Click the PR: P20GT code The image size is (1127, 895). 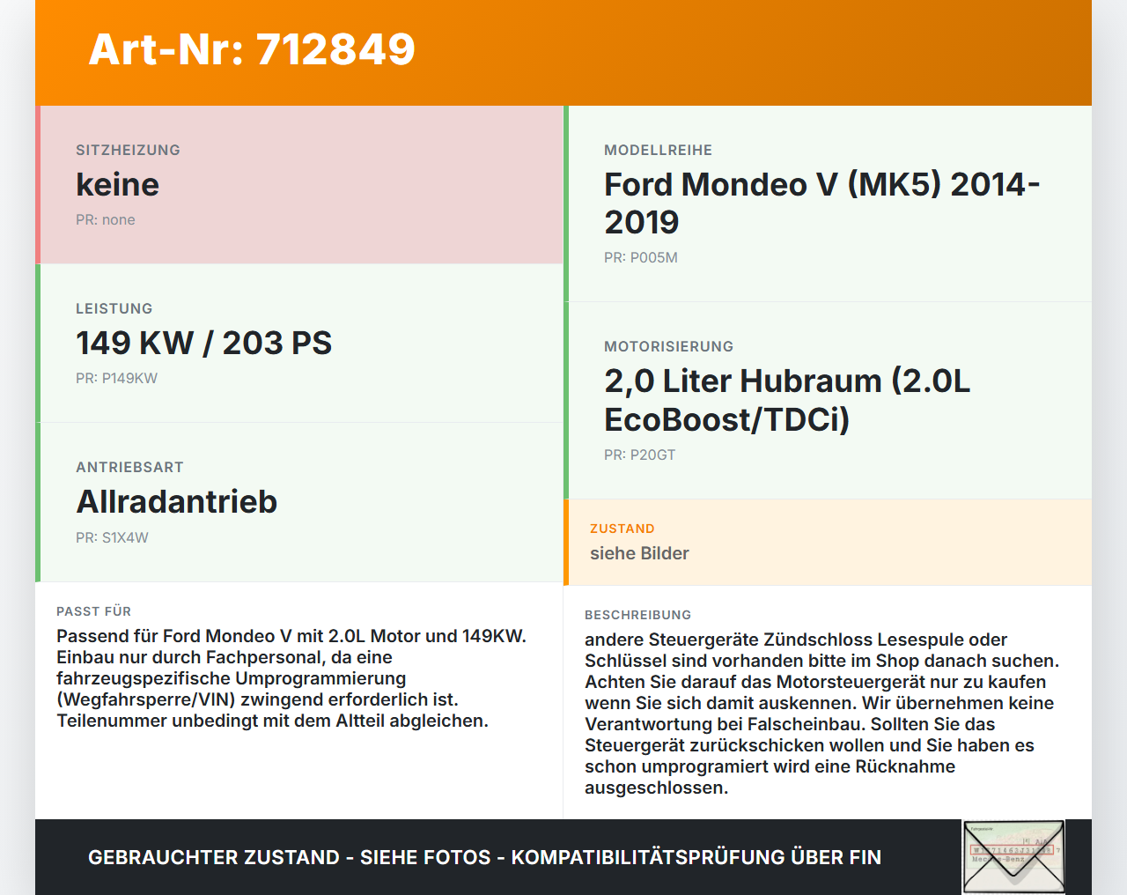[x=640, y=455]
